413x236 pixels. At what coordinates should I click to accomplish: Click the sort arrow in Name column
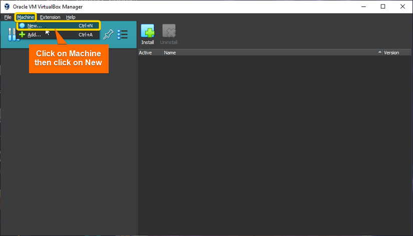[x=379, y=52]
